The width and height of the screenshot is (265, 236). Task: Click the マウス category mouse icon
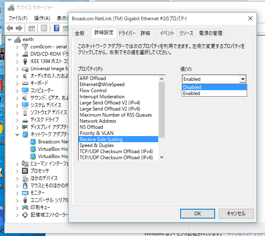(x=25, y=186)
